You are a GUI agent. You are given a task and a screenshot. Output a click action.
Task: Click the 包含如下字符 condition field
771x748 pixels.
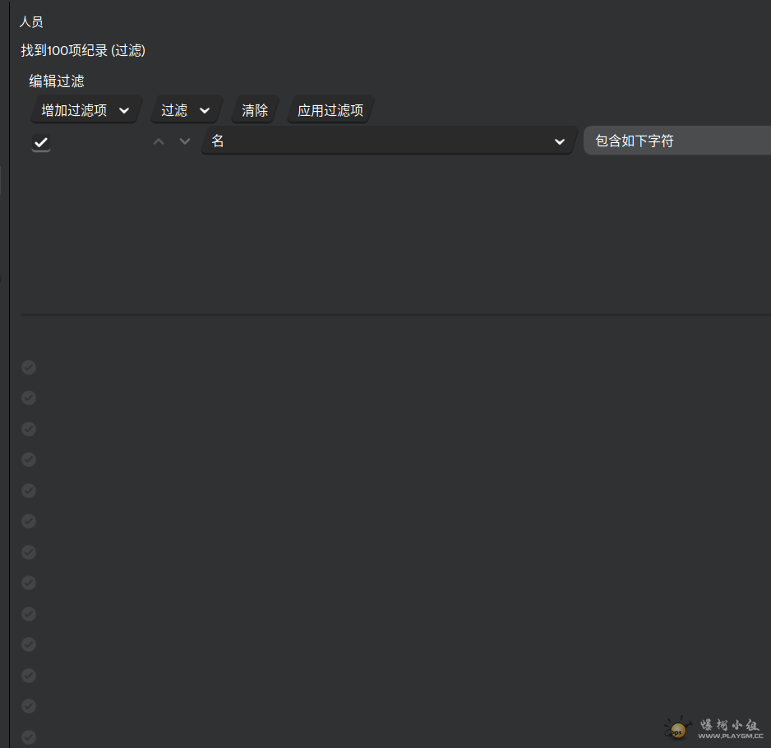coord(676,141)
